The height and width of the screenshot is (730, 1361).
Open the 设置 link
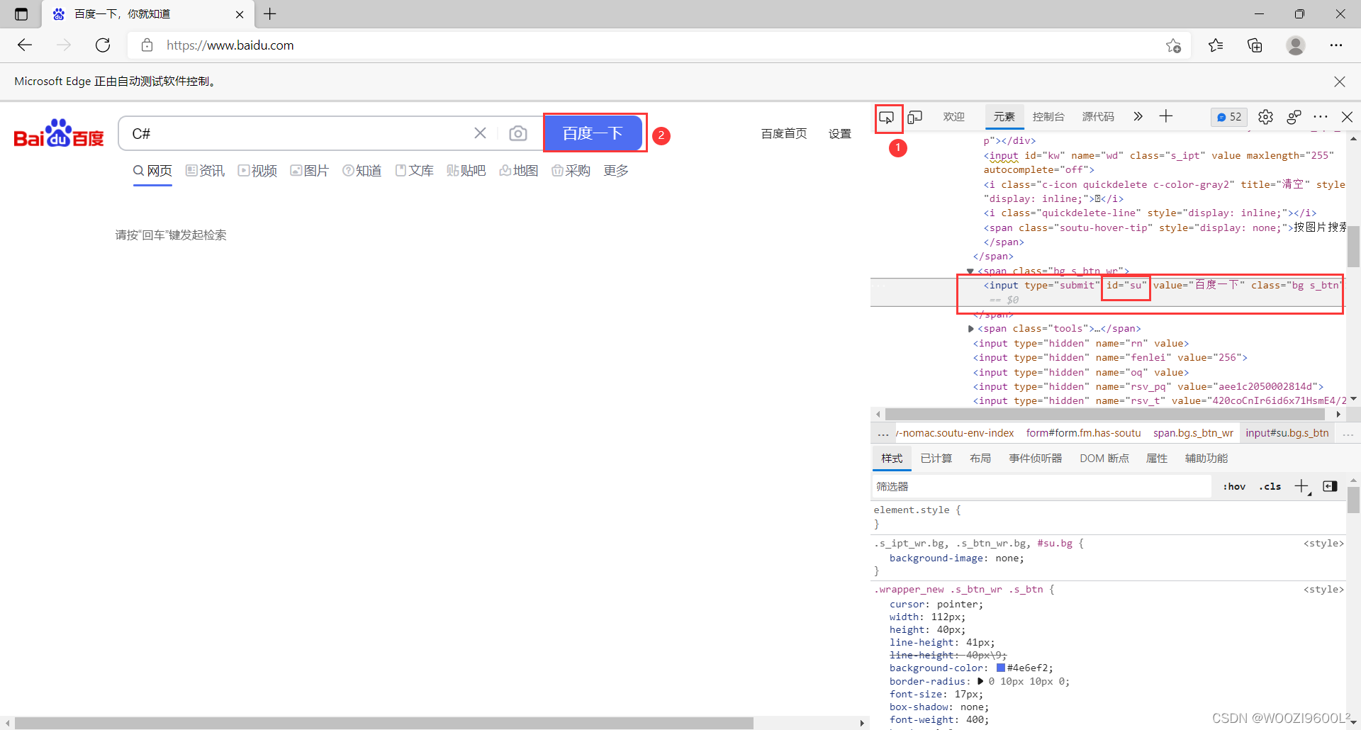point(840,134)
